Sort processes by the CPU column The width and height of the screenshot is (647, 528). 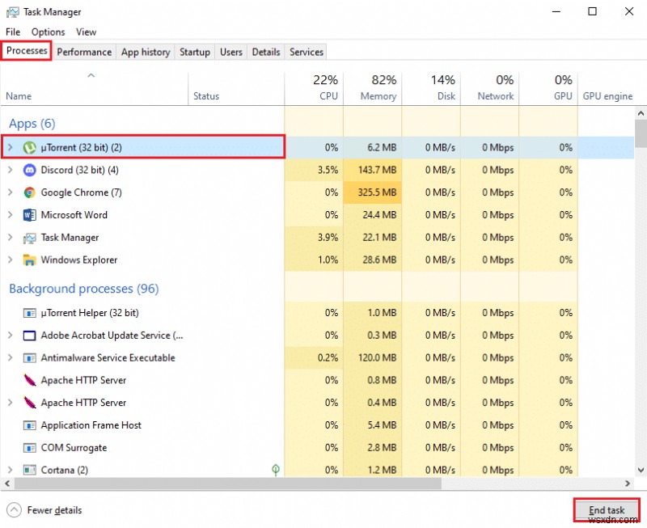[x=314, y=89]
